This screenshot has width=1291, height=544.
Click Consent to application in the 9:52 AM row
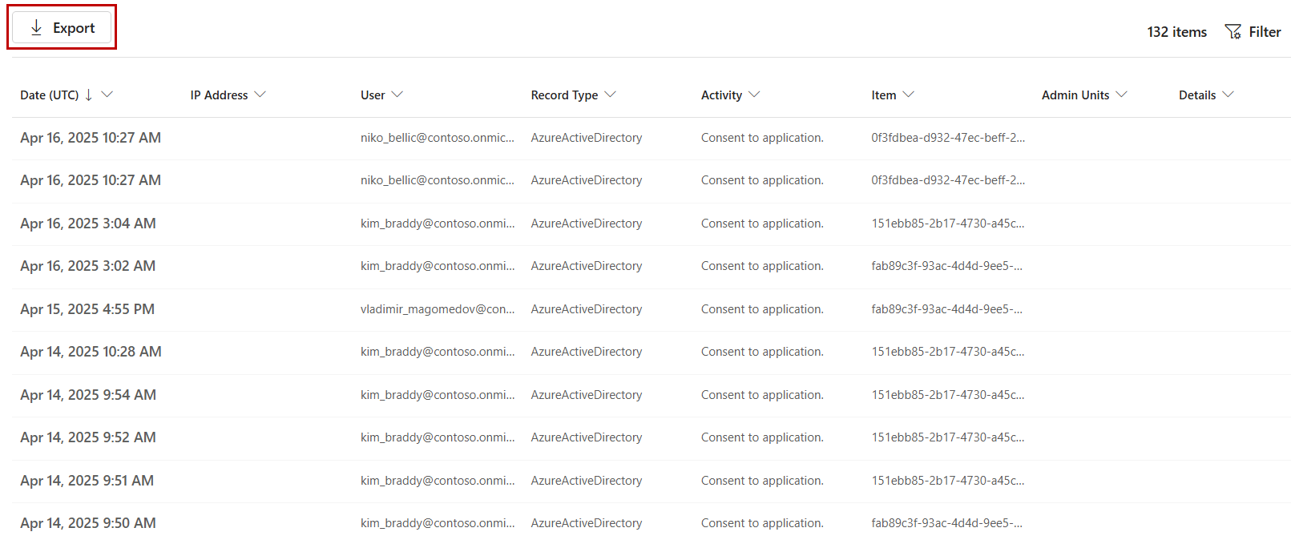tap(762, 437)
